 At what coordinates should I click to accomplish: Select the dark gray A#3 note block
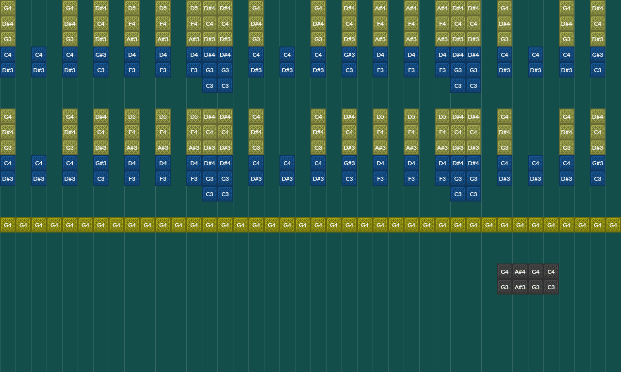(x=520, y=287)
